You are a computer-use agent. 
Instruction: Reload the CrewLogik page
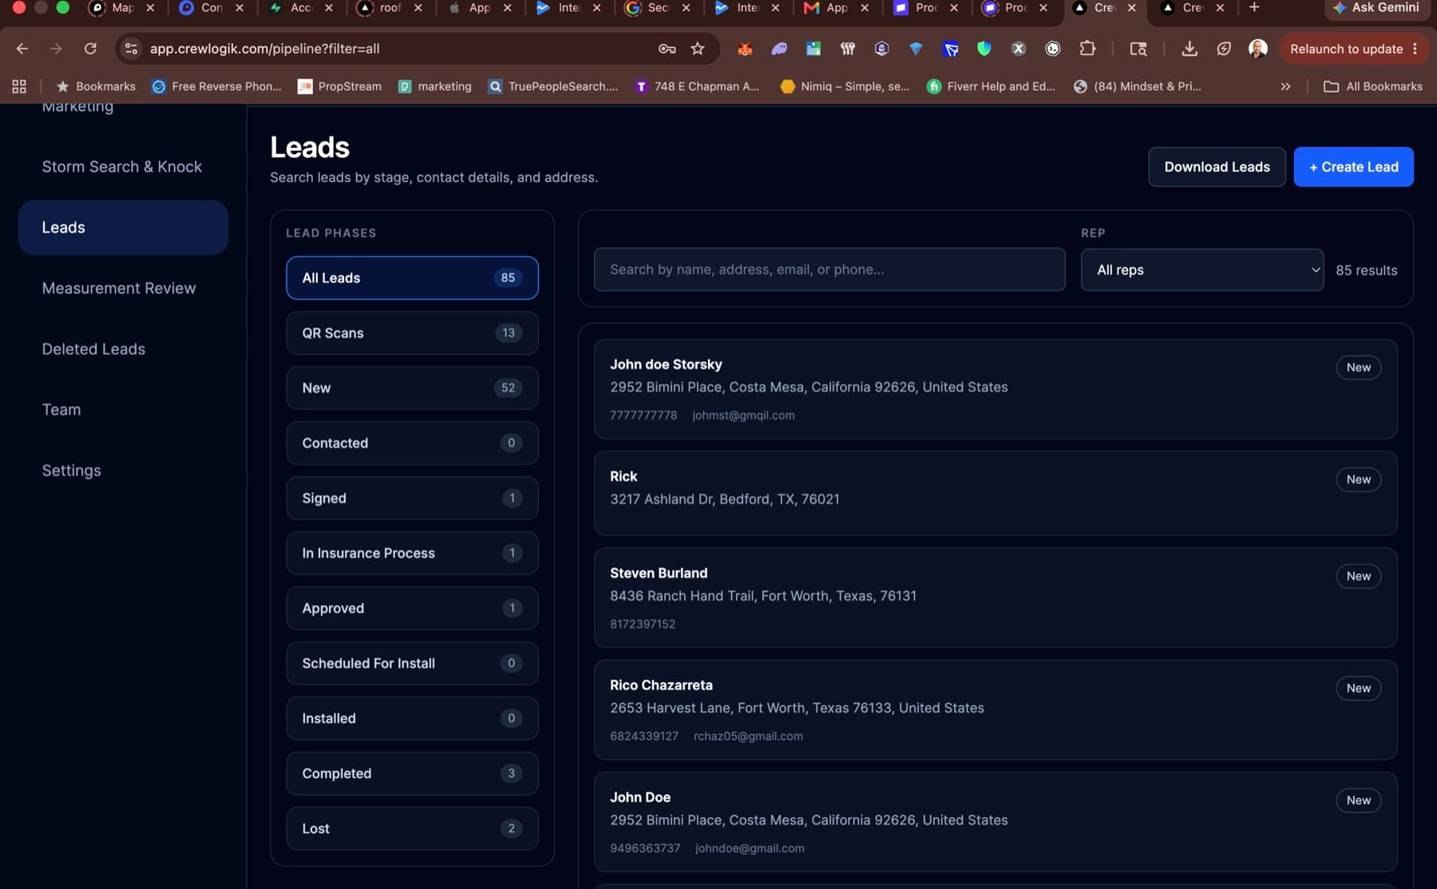coord(90,49)
